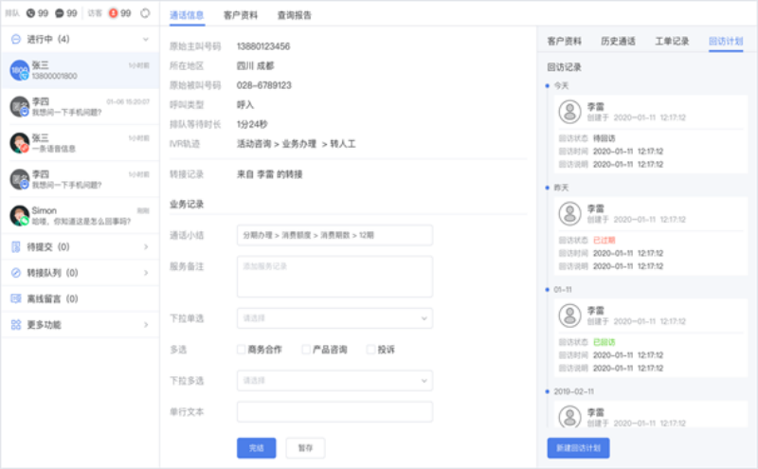Open the 下拉多选 dropdown
Viewport: 758px width, 469px height.
click(334, 381)
